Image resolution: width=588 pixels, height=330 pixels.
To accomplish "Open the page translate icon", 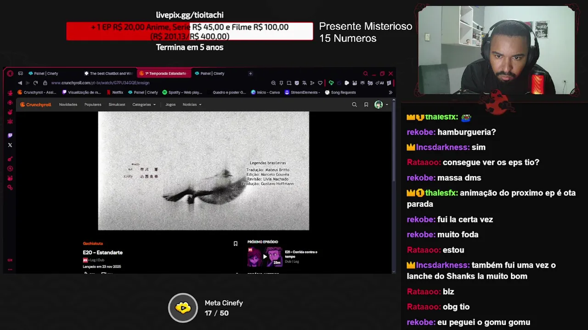I will (x=304, y=83).
